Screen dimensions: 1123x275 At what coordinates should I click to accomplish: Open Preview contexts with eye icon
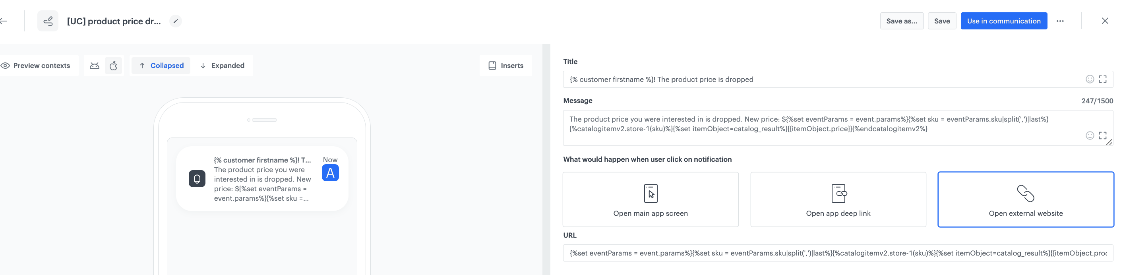[36, 66]
